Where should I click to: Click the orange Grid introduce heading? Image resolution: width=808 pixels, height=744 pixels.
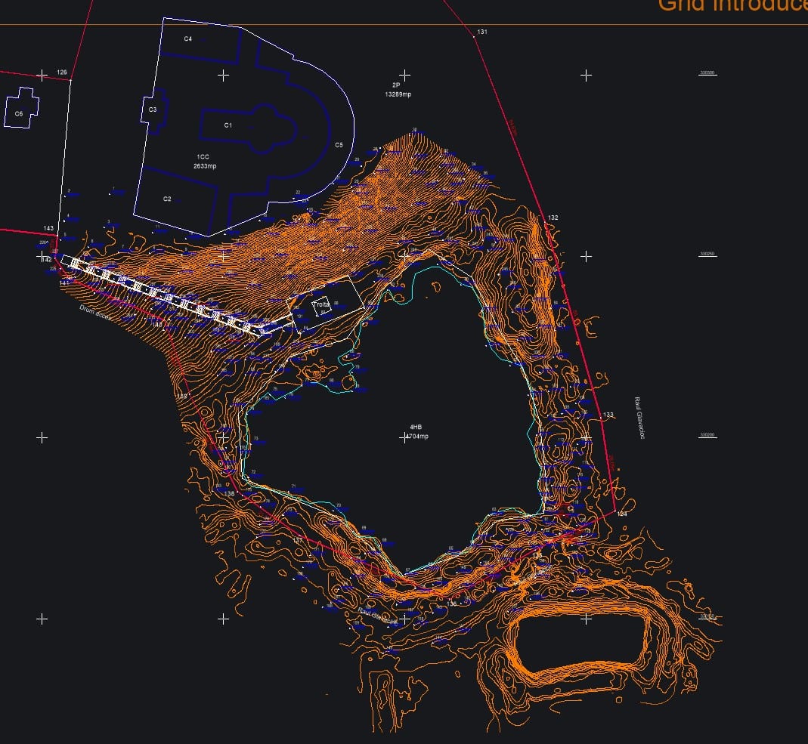732,5
